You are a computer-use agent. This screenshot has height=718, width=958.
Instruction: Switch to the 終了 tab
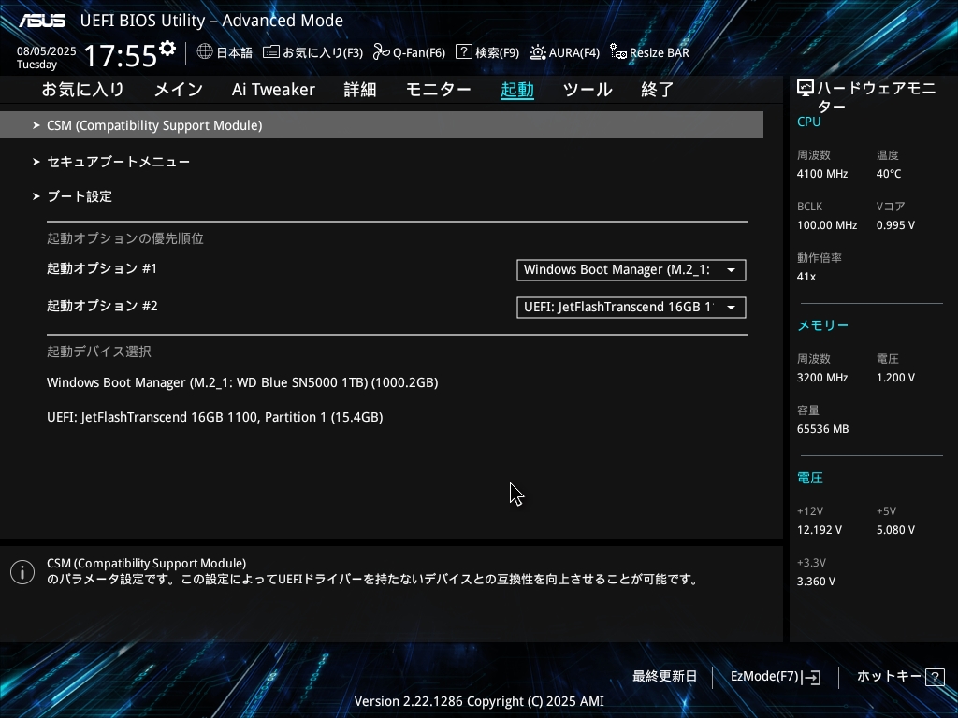click(x=658, y=90)
